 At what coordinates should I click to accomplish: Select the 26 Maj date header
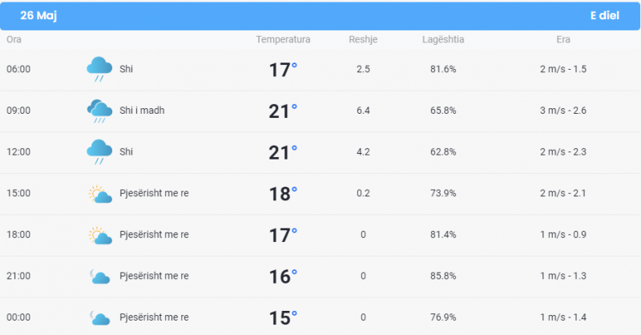[38, 15]
